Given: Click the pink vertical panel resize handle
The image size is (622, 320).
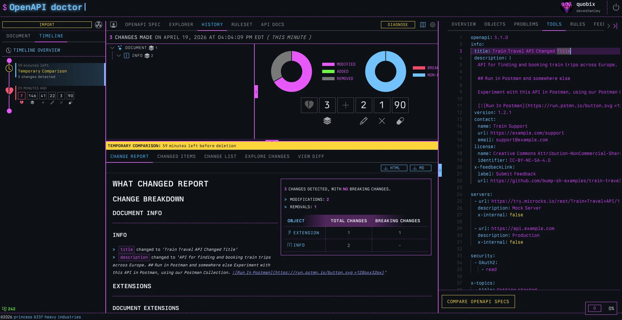Looking at the screenshot, I should (256, 92).
